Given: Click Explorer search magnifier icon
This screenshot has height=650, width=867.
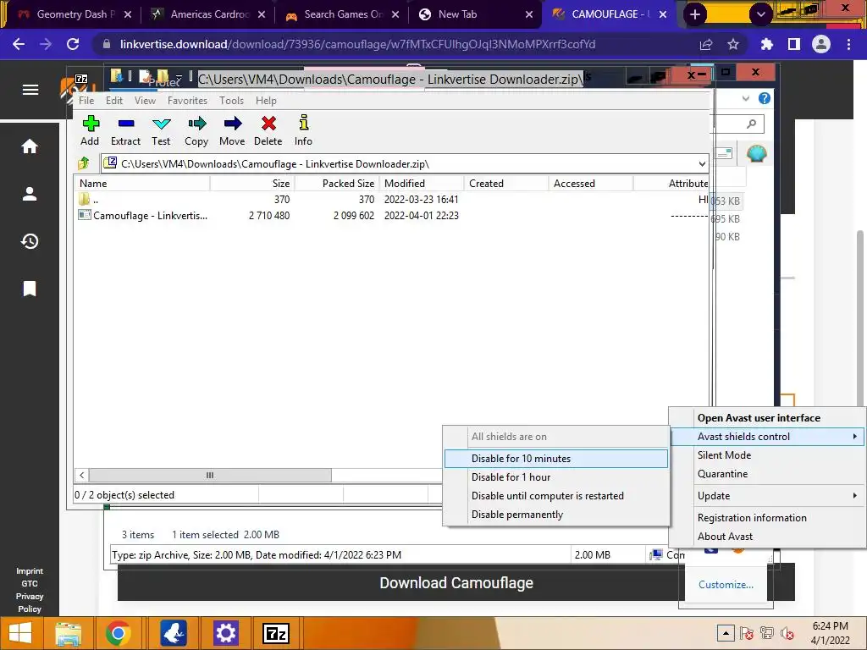Looking at the screenshot, I should tap(751, 124).
